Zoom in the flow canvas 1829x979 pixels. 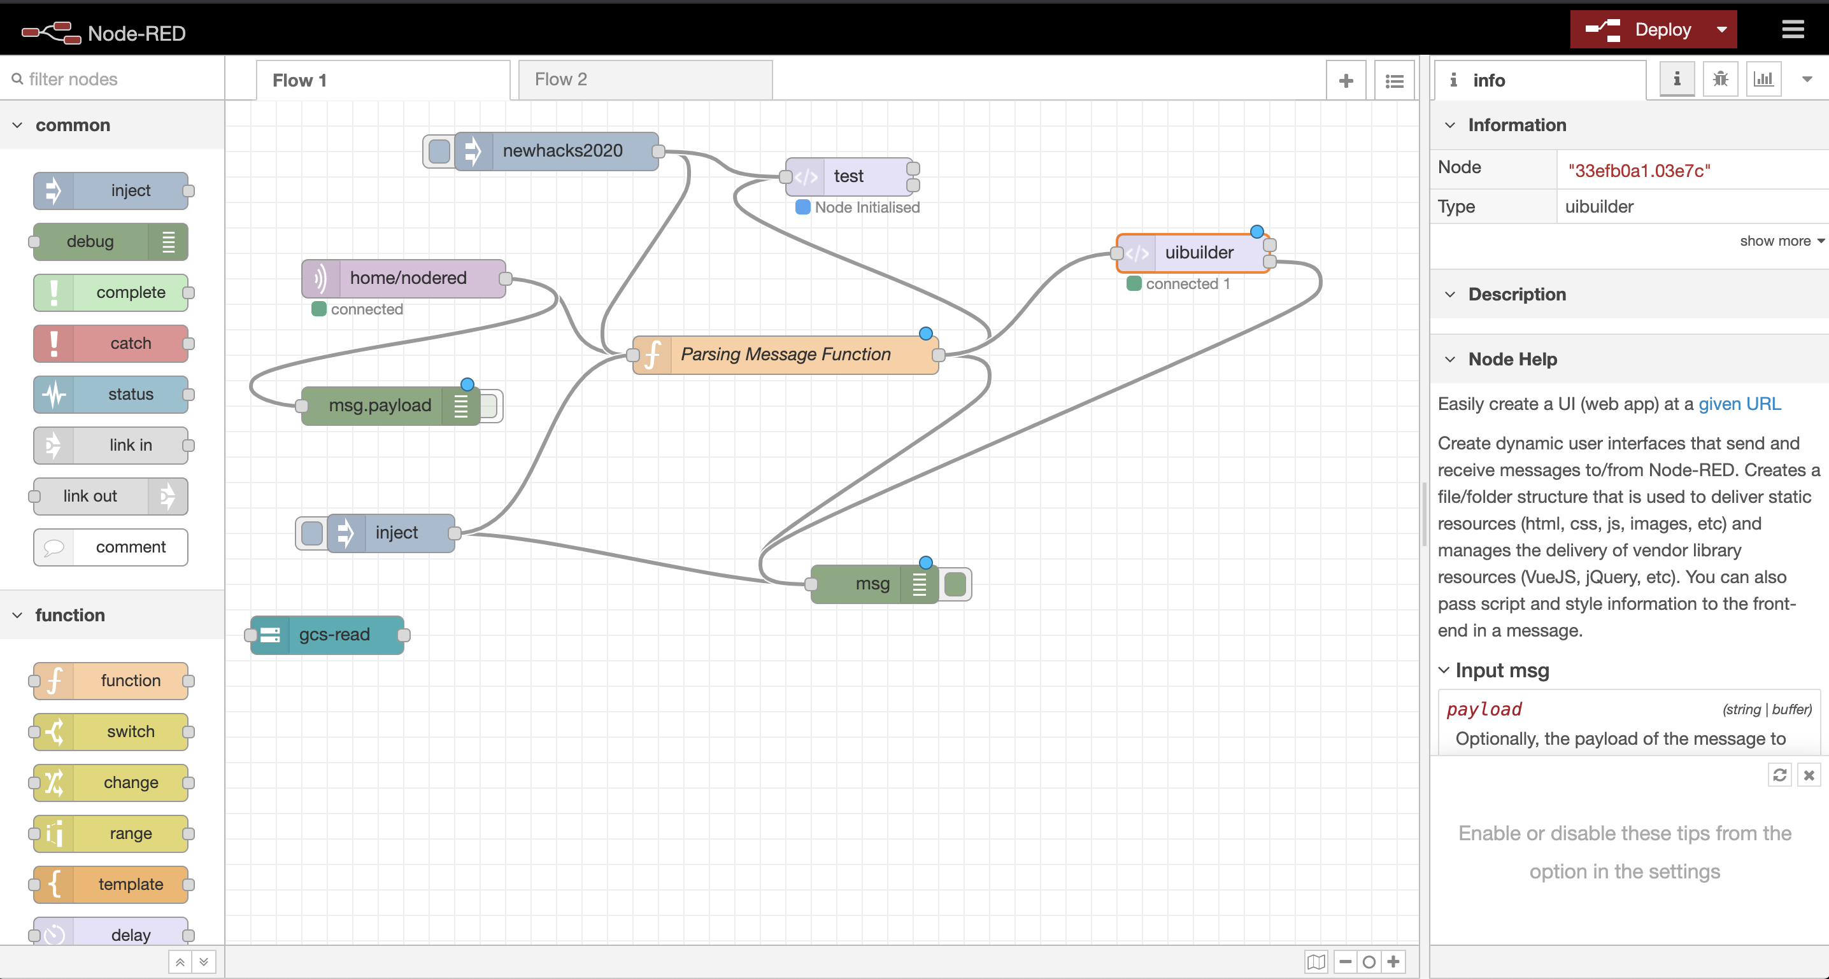pyautogui.click(x=1394, y=962)
